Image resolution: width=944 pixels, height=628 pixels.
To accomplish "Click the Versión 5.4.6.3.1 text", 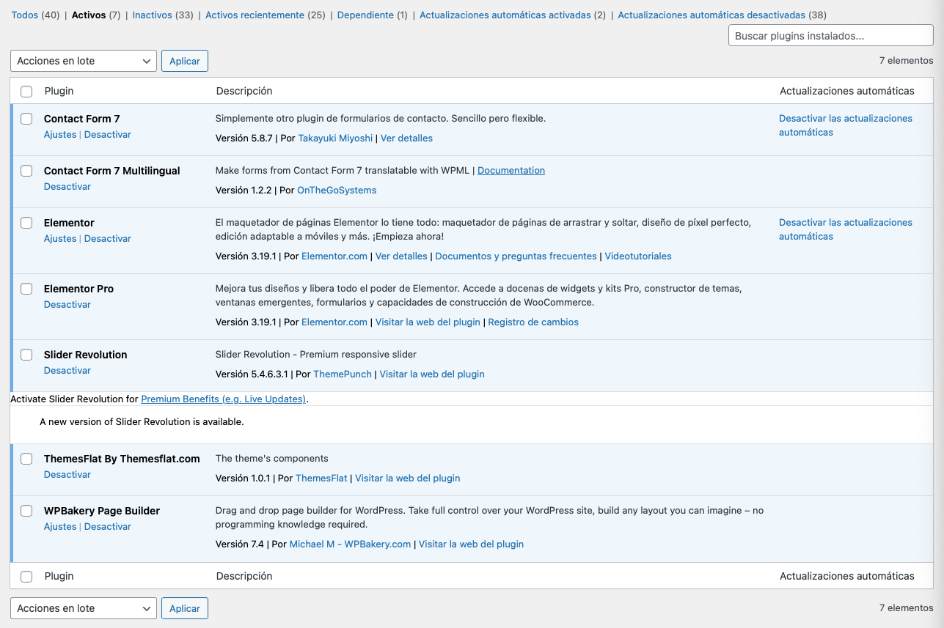I will [252, 374].
